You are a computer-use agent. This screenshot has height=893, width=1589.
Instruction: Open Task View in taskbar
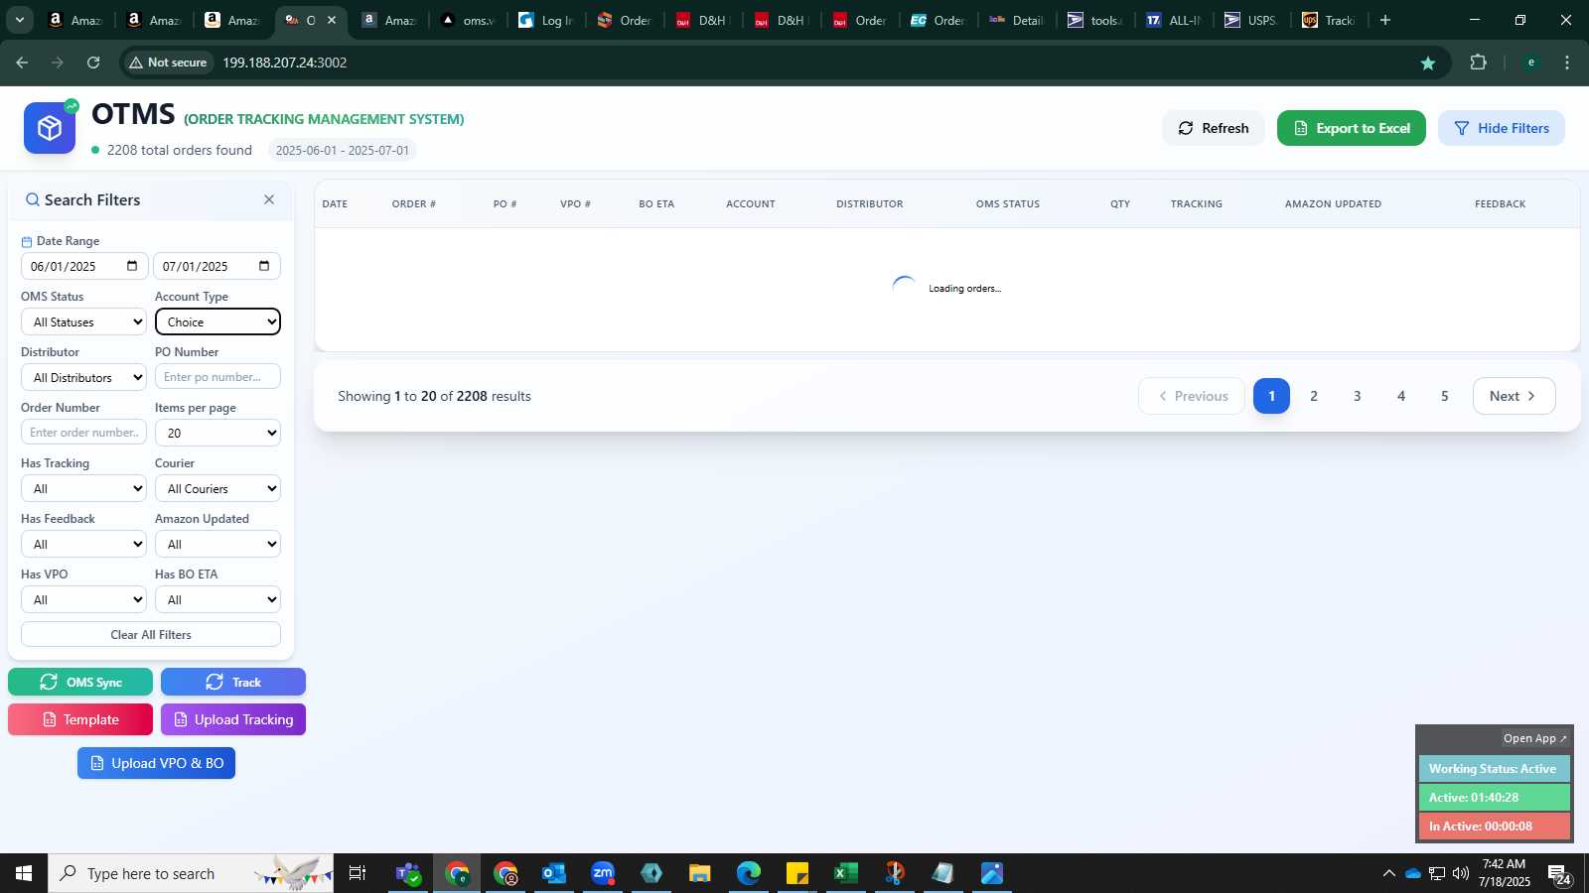358,873
